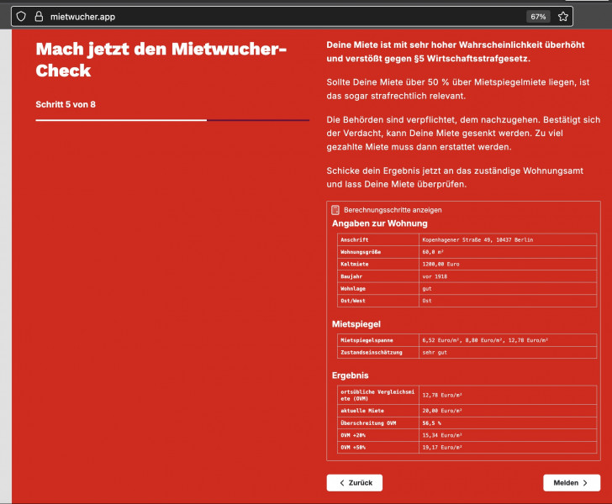The width and height of the screenshot is (612, 504).
Task: Click the 'Anschrift' row label
Action: click(355, 239)
